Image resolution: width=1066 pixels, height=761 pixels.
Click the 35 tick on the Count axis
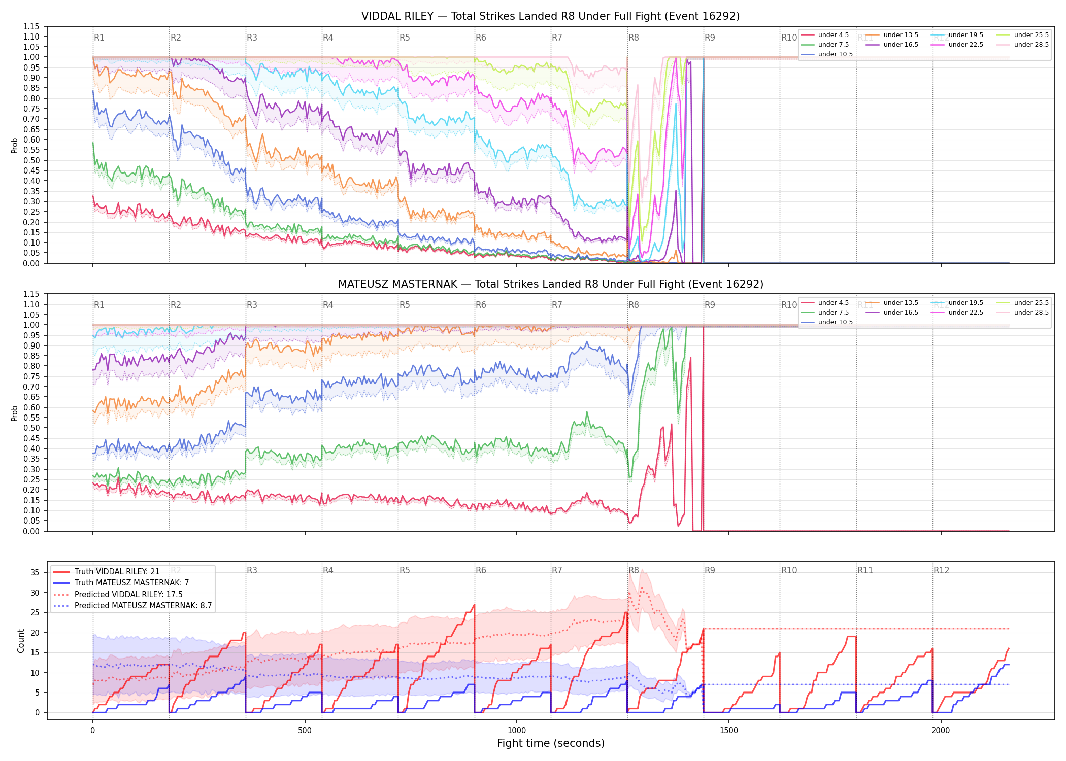[35, 572]
